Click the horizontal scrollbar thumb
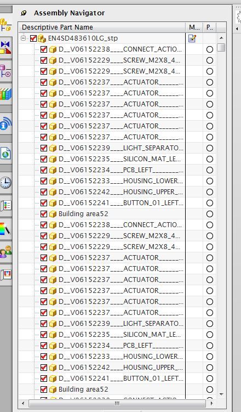241x412 pixels. 117,403
